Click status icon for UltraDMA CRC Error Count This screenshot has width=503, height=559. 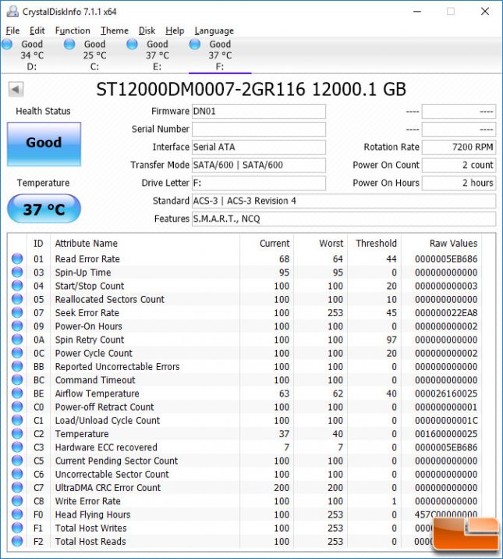(x=17, y=487)
